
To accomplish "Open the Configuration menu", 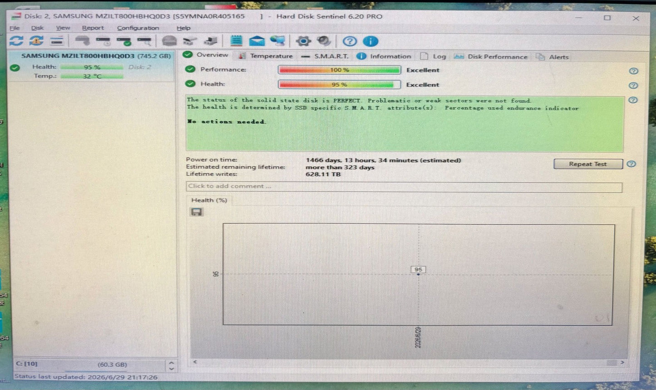I will 138,28.
